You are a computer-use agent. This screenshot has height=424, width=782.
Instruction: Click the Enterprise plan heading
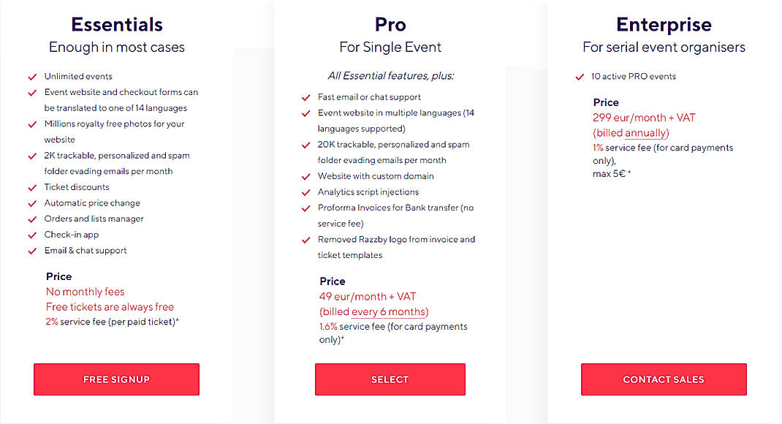[663, 24]
